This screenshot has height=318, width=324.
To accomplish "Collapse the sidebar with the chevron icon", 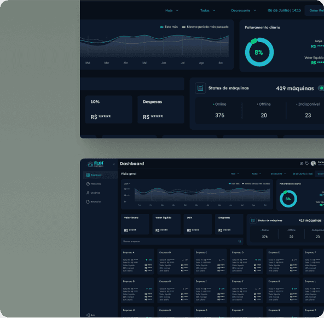I will tap(114, 164).
